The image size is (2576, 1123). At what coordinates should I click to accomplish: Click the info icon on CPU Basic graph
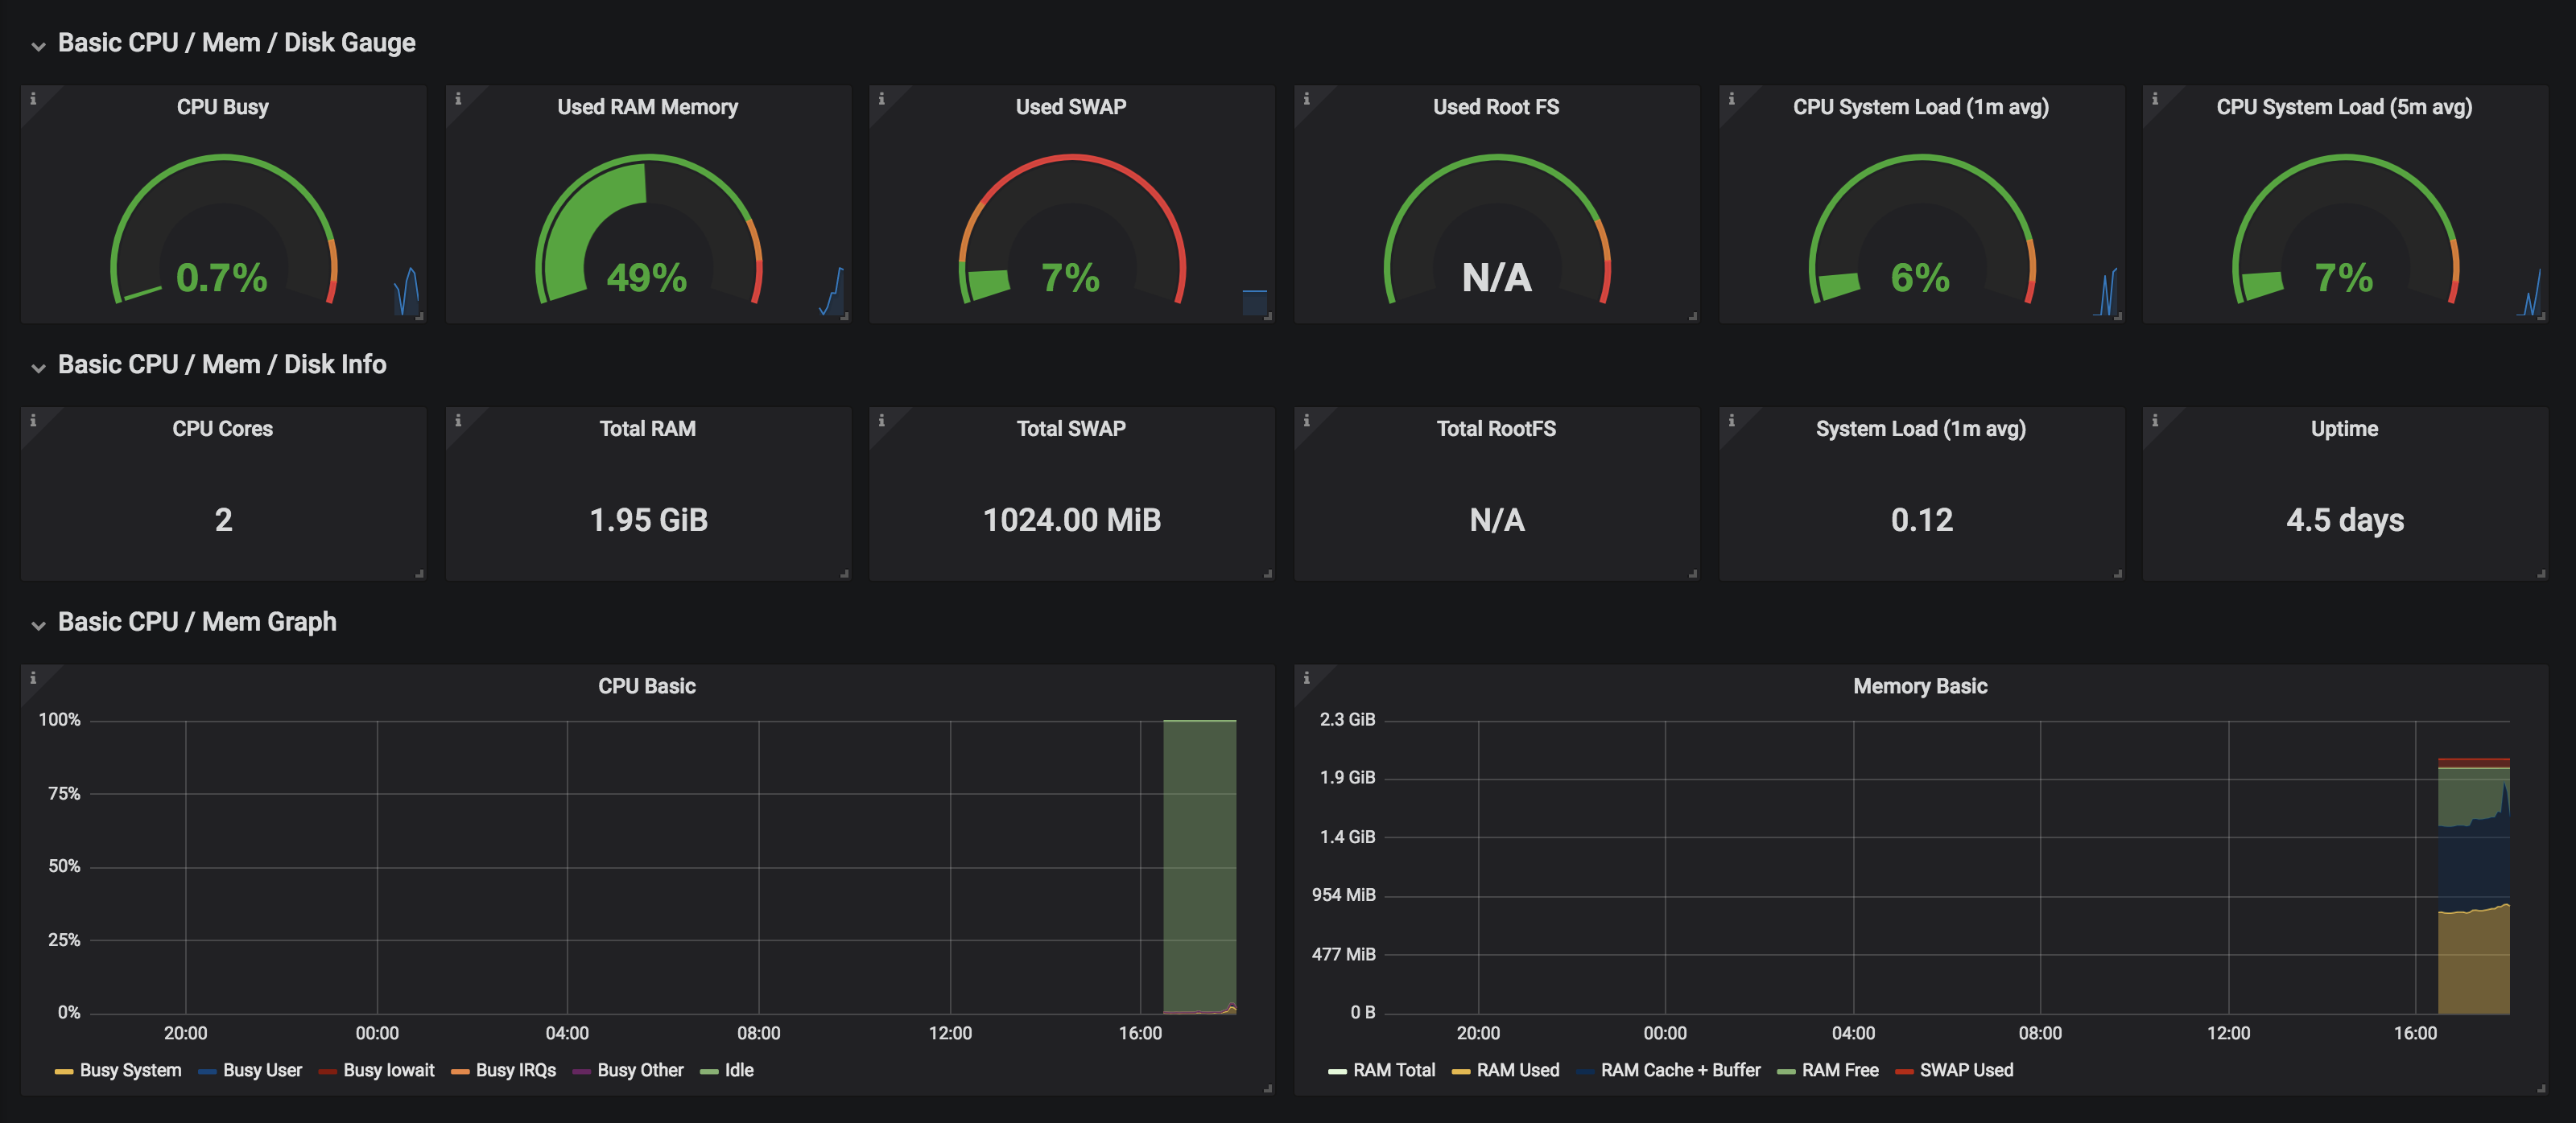click(33, 678)
